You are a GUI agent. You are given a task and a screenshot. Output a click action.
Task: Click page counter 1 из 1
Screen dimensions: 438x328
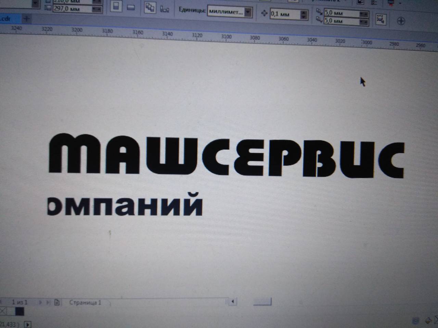(x=20, y=302)
